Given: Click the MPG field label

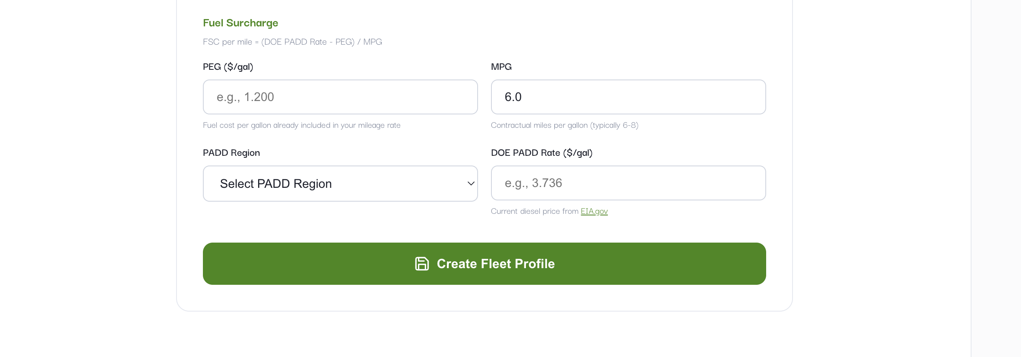Looking at the screenshot, I should coord(502,67).
